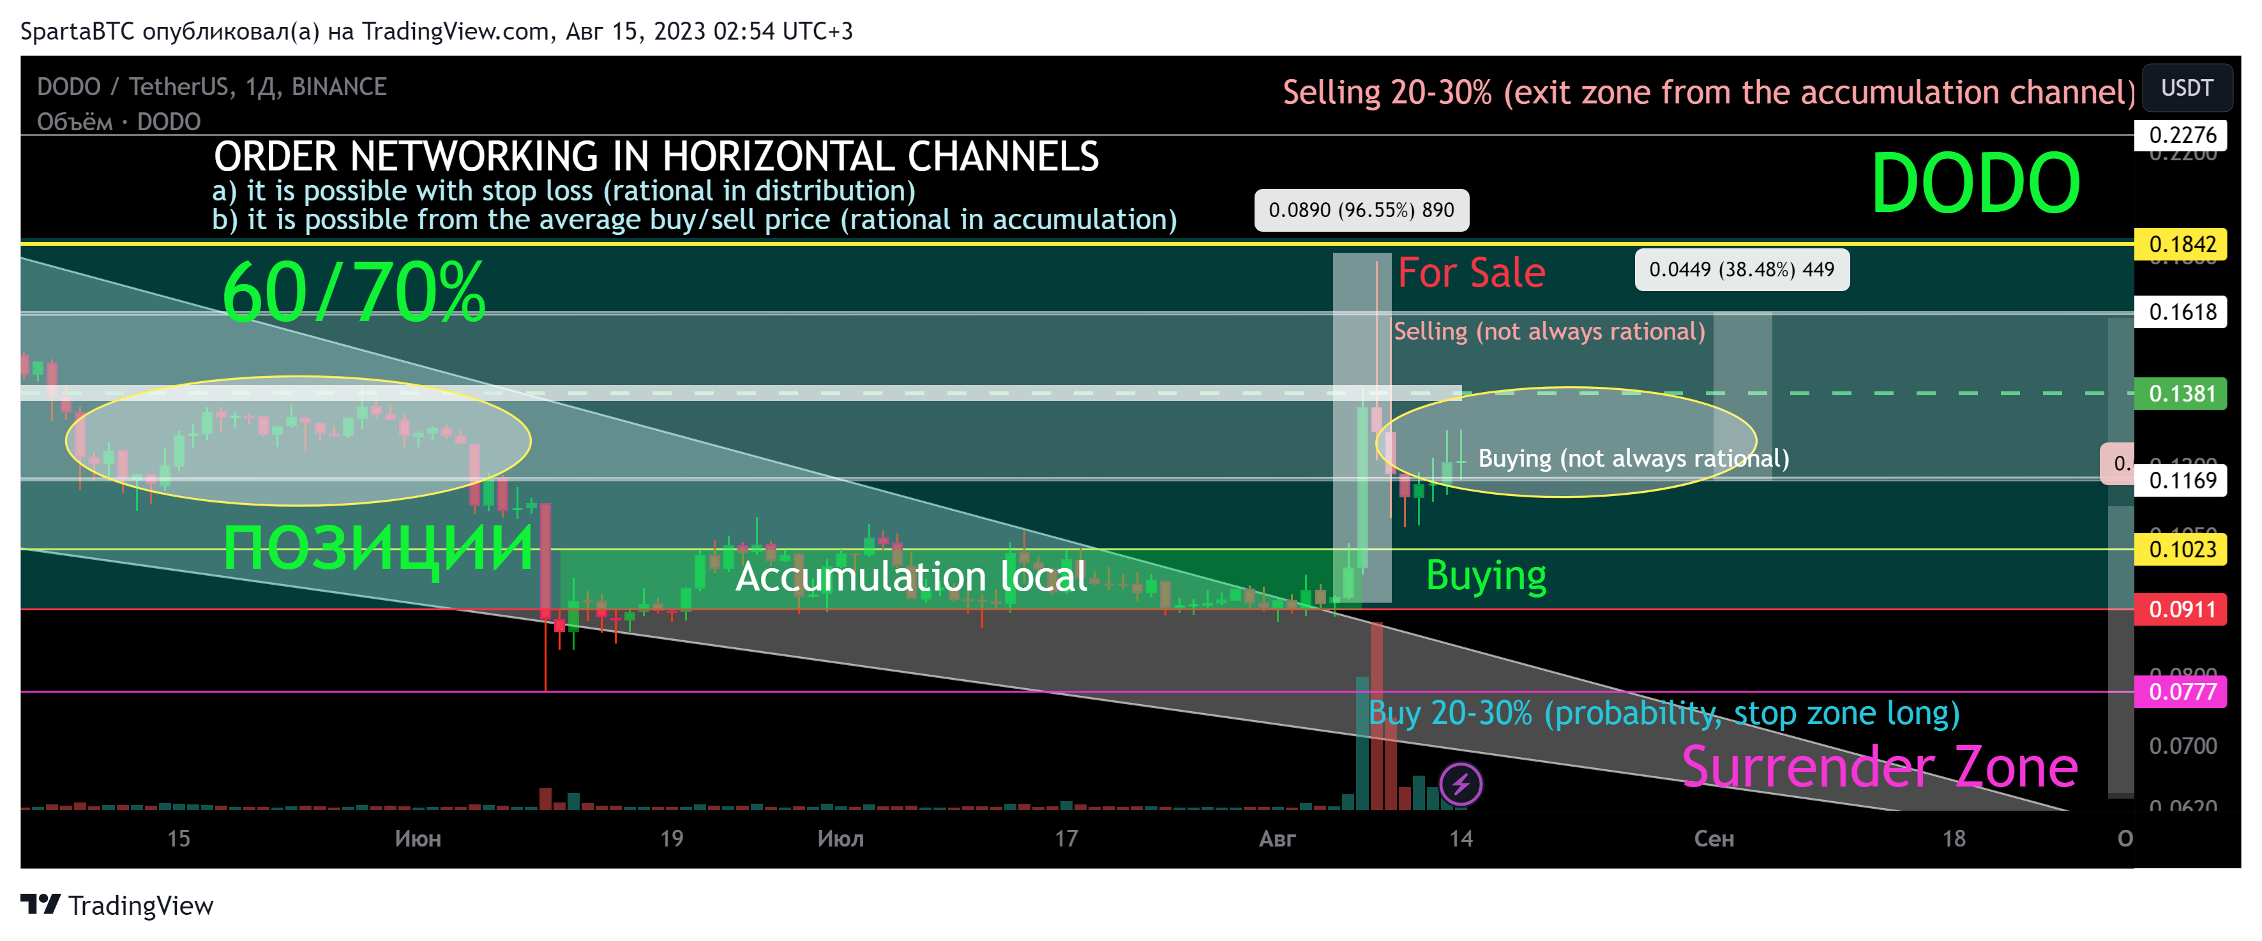The width and height of the screenshot is (2262, 941).
Task: Click the 0.1169 price axis label
Action: click(x=2181, y=480)
